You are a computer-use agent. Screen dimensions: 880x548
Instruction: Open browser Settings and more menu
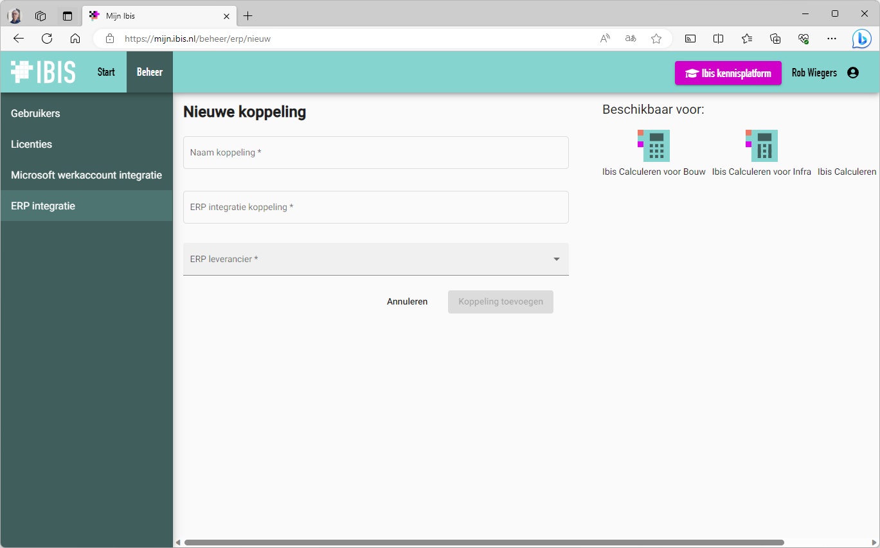832,39
